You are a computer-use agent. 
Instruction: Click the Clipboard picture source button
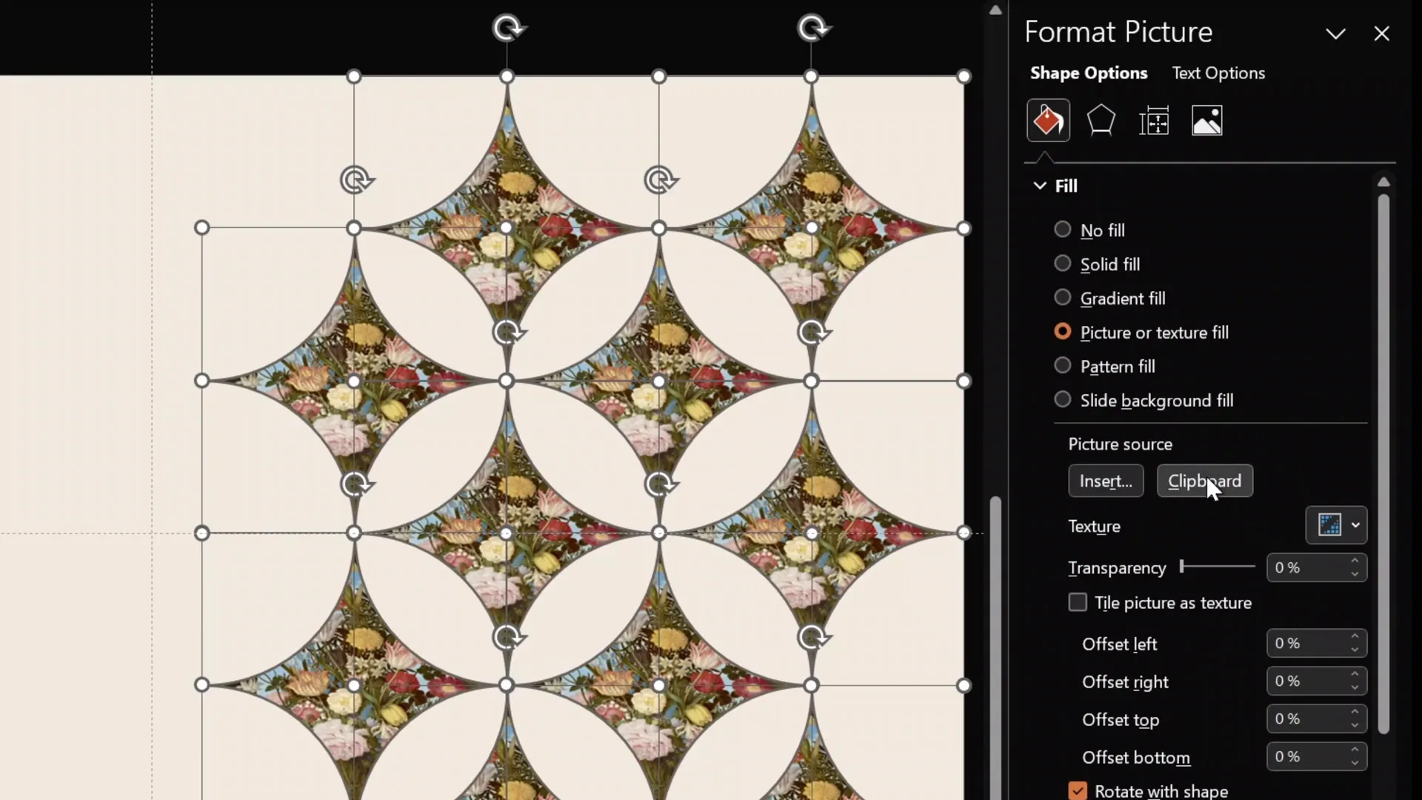pyautogui.click(x=1205, y=481)
